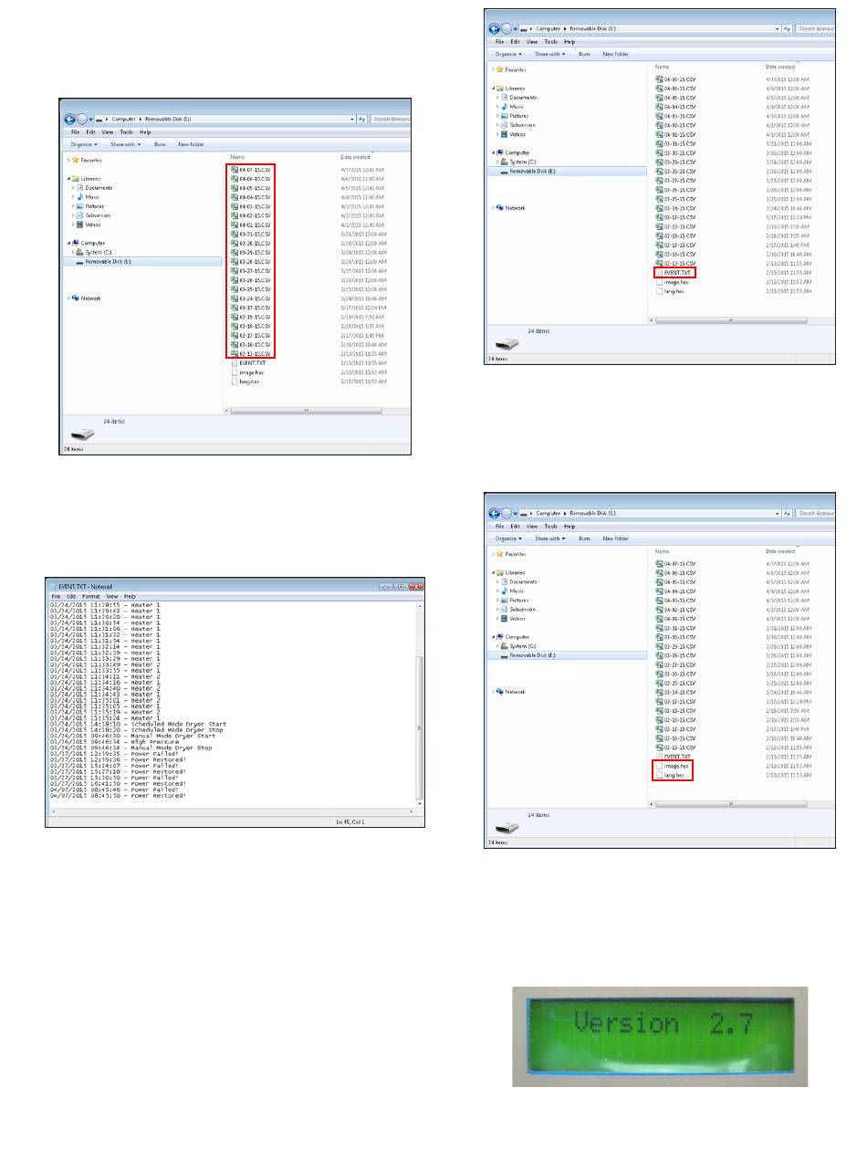Open the red-outlined EVENT.TXT file

coord(676,272)
